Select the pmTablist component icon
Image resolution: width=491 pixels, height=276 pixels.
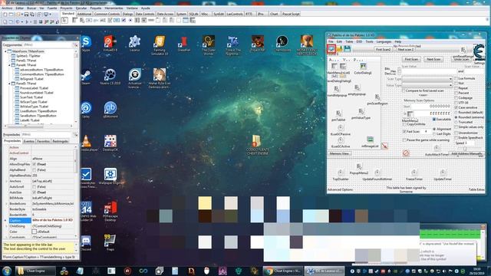[338, 113]
